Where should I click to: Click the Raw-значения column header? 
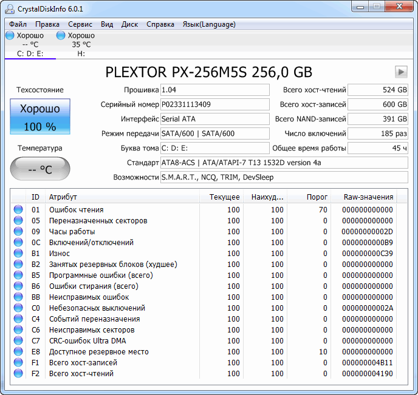pos(364,197)
